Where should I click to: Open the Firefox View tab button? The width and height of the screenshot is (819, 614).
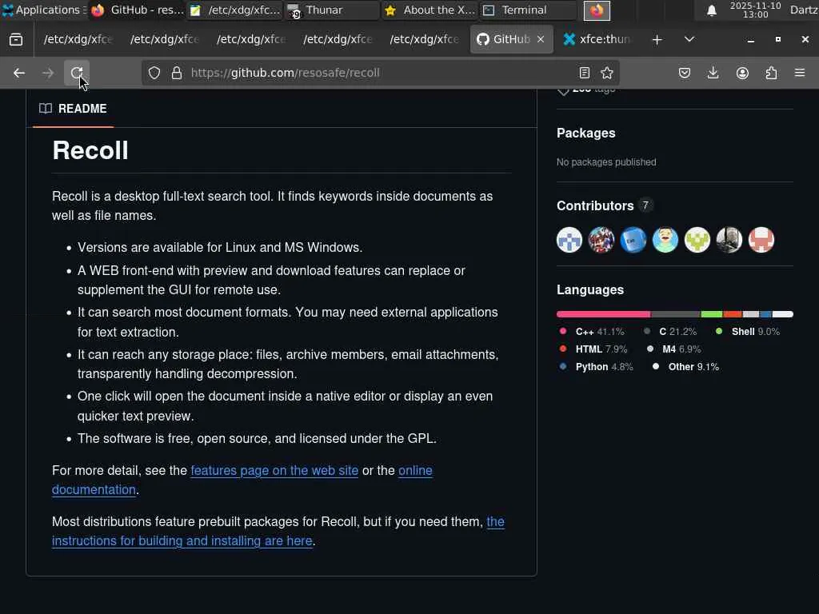(x=16, y=39)
